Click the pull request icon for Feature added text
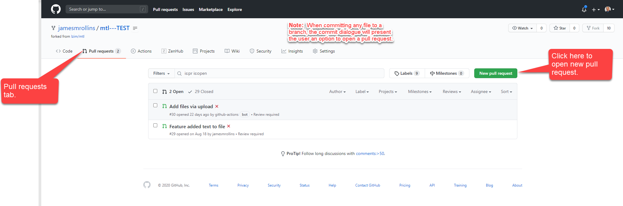Viewport: 623px width, 206px height. point(165,126)
